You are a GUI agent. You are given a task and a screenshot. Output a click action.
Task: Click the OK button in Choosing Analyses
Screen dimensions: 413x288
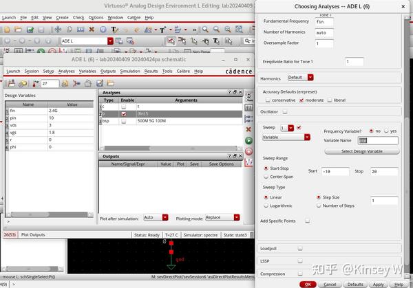point(308,285)
